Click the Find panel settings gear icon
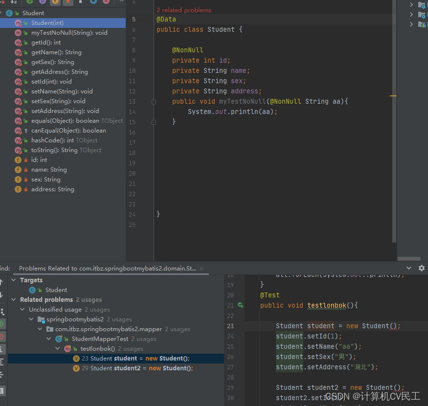Viewport: 428px width, 406px height. point(421,268)
